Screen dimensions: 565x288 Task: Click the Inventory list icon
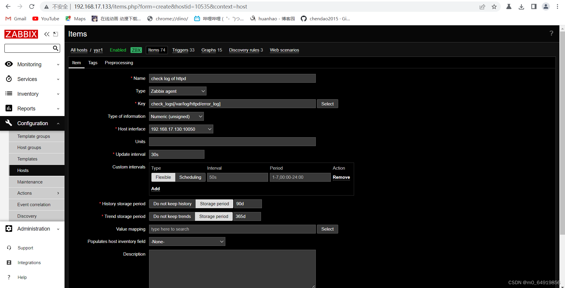(x=9, y=94)
